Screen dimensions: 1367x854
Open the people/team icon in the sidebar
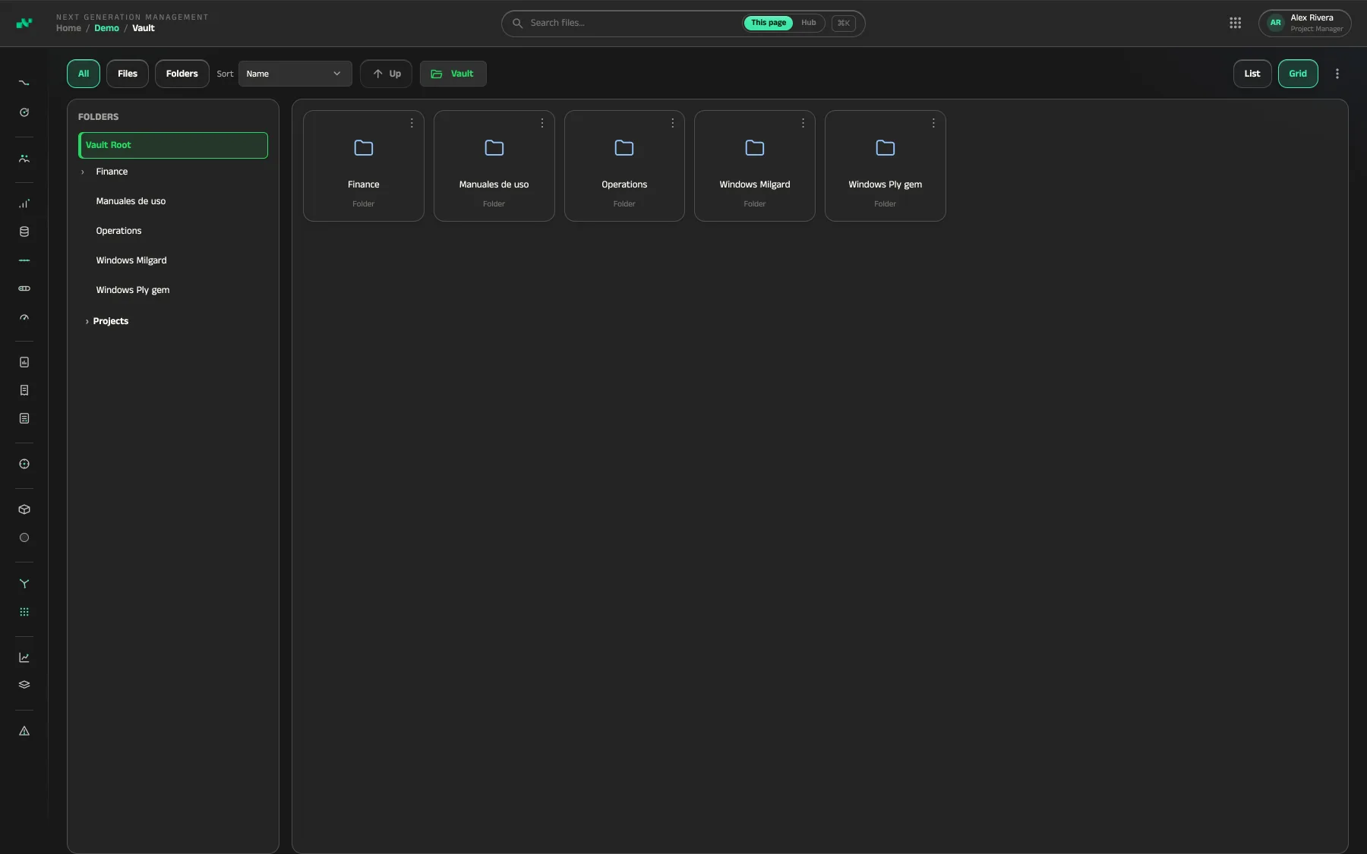pos(24,159)
